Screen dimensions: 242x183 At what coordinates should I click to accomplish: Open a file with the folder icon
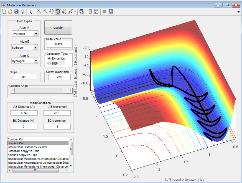pos(10,12)
